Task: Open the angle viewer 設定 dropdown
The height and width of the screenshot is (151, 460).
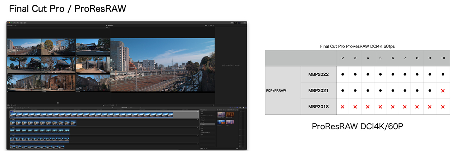Action: [x=107, y=28]
